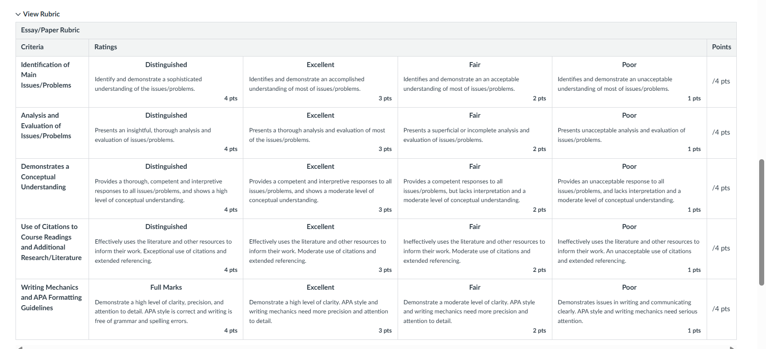Select Distinguished rating for Use of Citations
Screen dimensions: 766x349
(166, 249)
